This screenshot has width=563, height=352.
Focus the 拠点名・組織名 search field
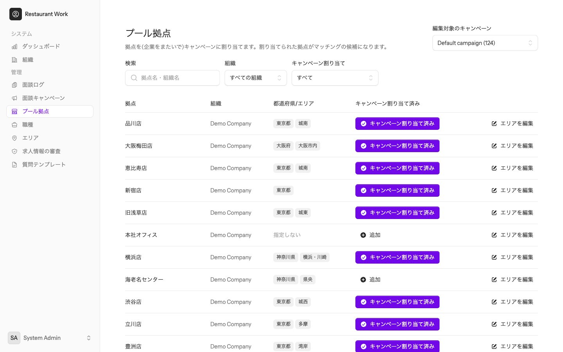pyautogui.click(x=172, y=78)
